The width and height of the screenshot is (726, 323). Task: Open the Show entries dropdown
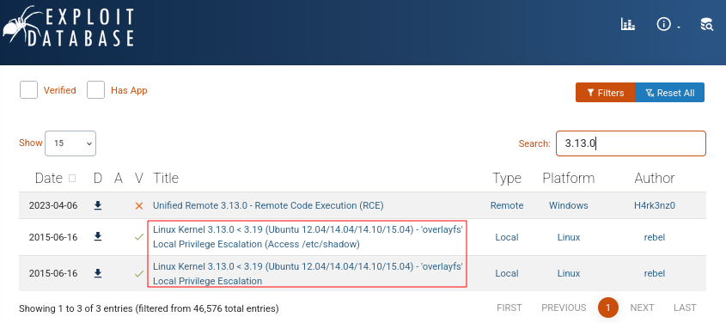pyautogui.click(x=70, y=143)
